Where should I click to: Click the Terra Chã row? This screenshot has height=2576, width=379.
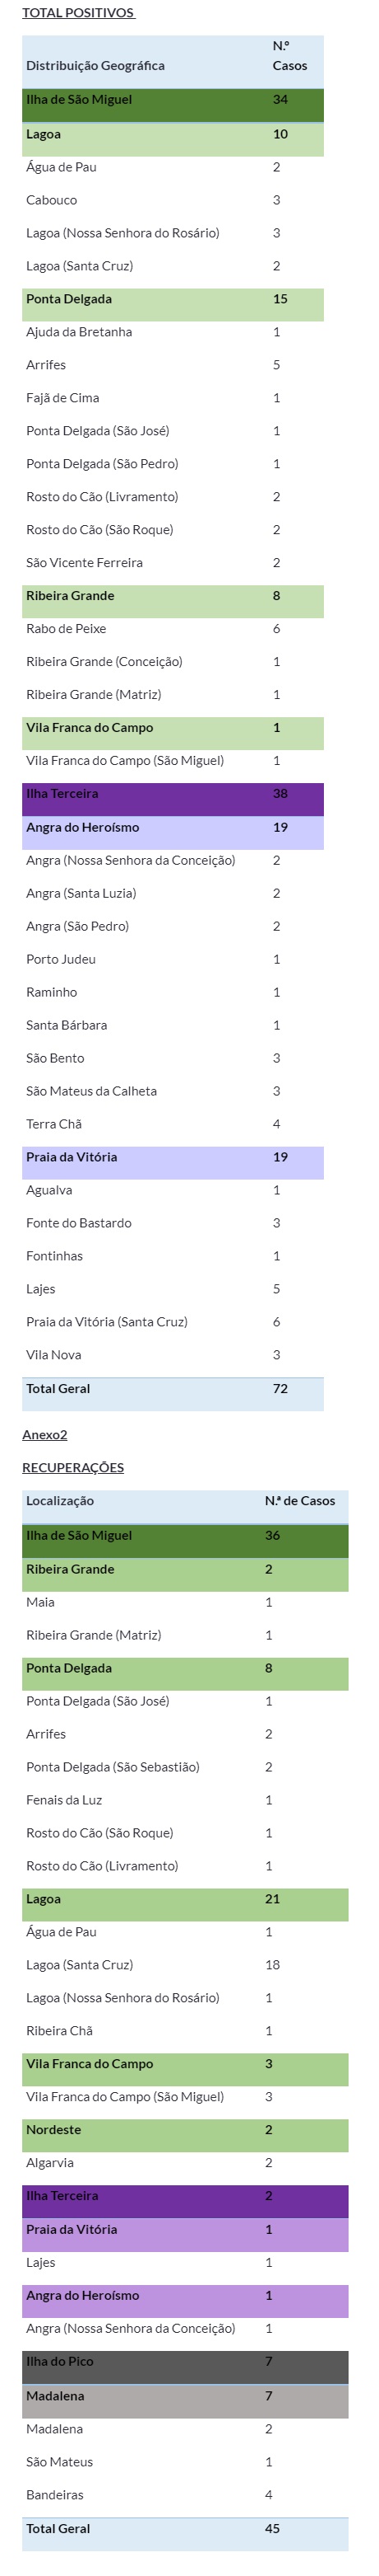[x=173, y=1124]
